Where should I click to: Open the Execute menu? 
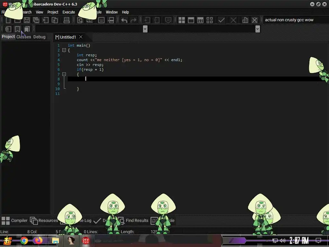point(69,12)
